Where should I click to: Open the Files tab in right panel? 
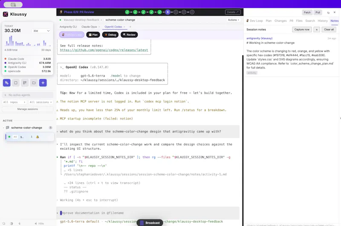click(x=299, y=21)
